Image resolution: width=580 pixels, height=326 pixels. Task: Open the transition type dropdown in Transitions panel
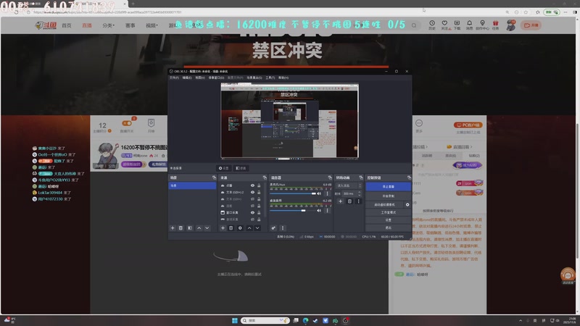click(349, 185)
